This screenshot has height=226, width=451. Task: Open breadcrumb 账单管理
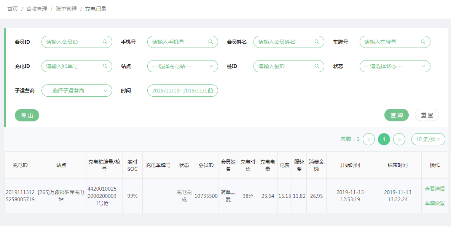[66, 9]
